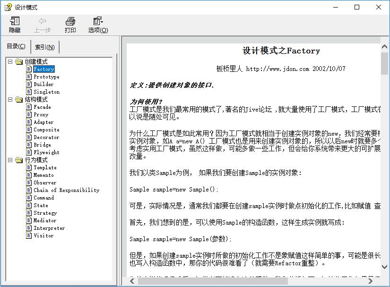Open the Prototype topic
The image size is (390, 287).
46,77
